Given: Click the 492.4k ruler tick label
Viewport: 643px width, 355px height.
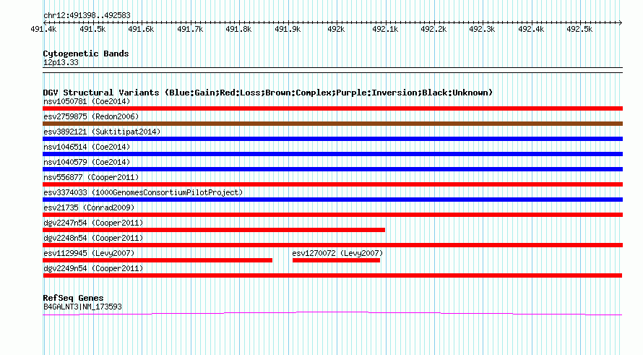Looking at the screenshot, I should pos(531,30).
